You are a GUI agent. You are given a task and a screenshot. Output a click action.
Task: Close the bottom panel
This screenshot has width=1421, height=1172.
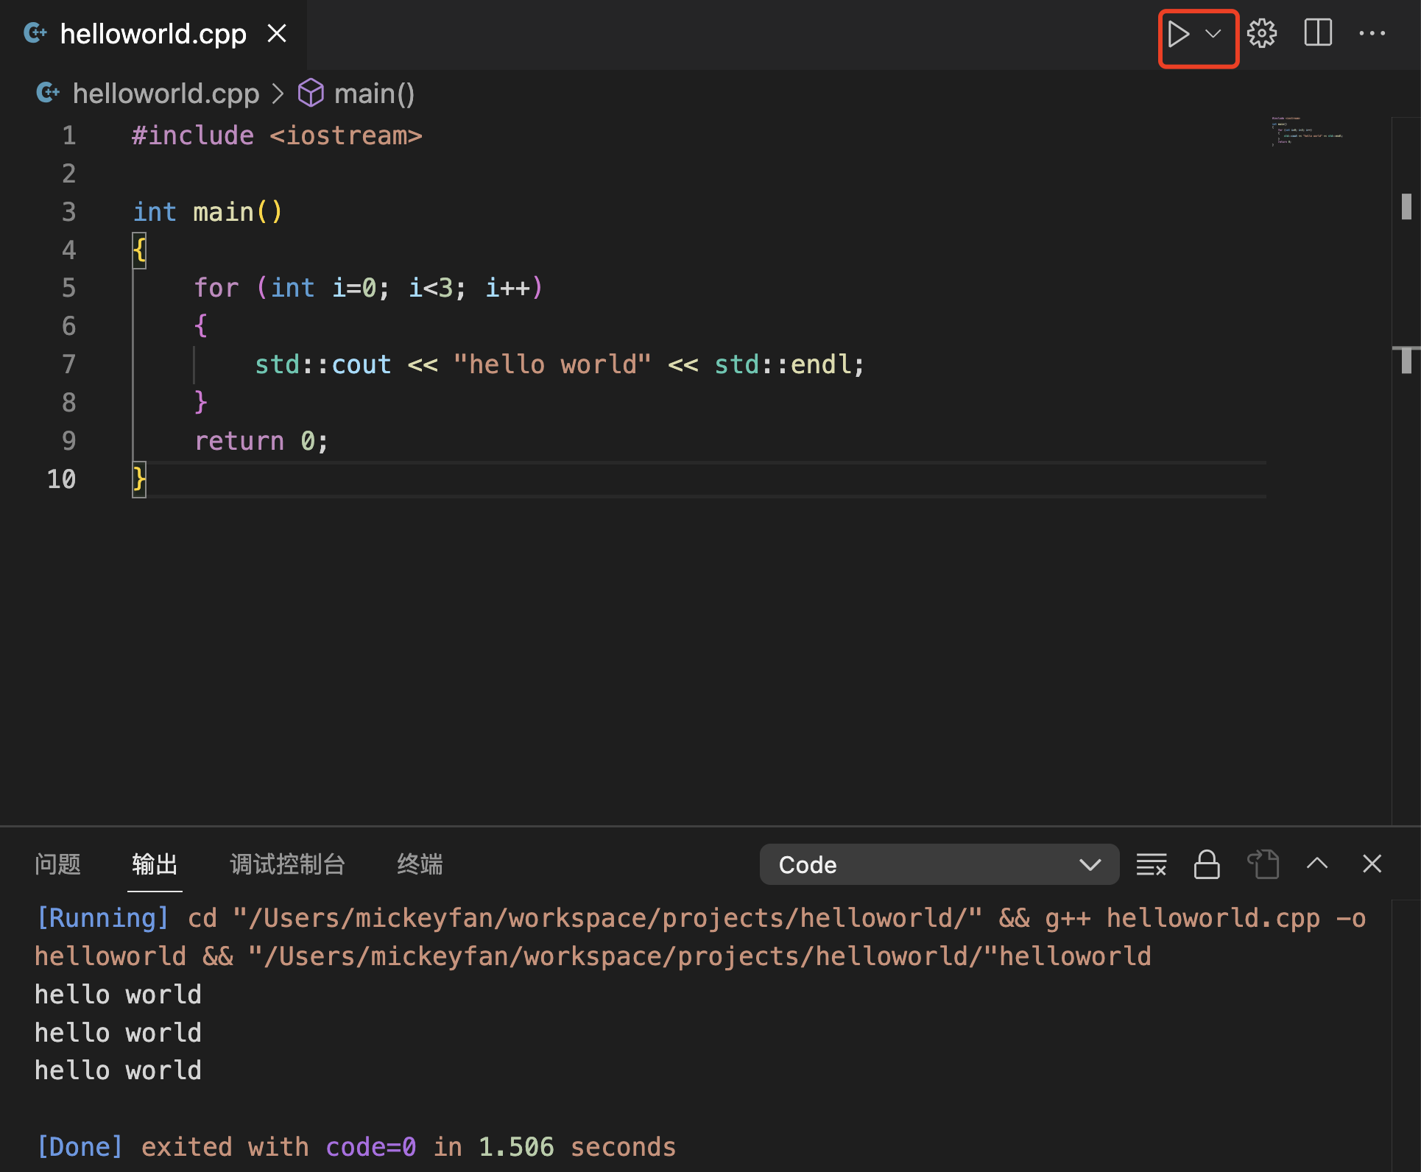point(1372,864)
